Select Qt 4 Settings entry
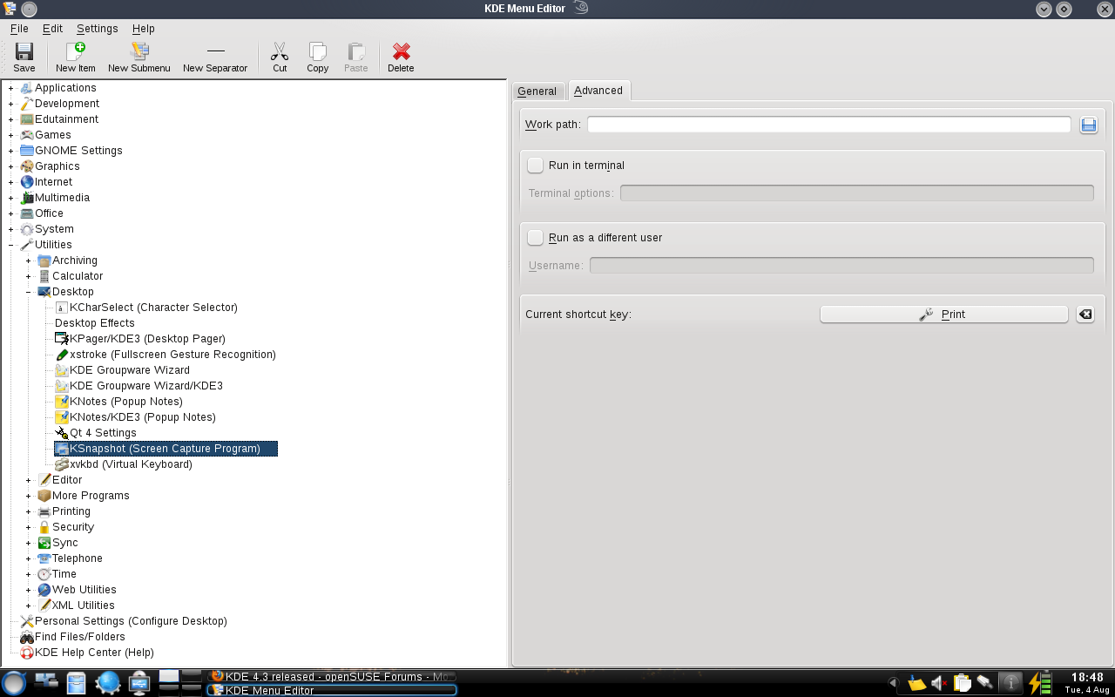This screenshot has width=1115, height=697. click(x=96, y=433)
